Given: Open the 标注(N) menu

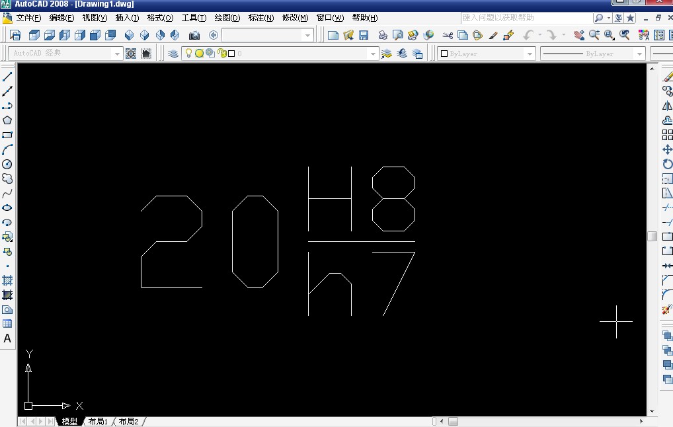Looking at the screenshot, I should tap(261, 18).
